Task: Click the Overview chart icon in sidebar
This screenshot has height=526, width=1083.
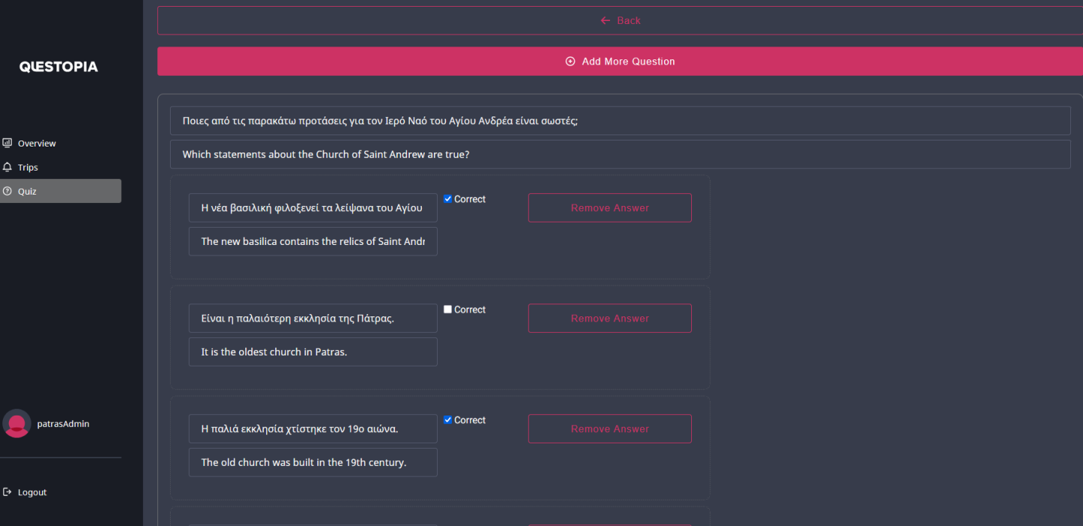Action: [8, 143]
